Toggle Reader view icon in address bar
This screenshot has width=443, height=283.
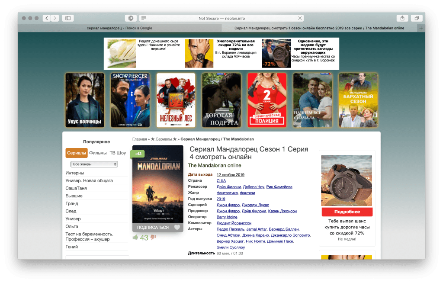(144, 18)
